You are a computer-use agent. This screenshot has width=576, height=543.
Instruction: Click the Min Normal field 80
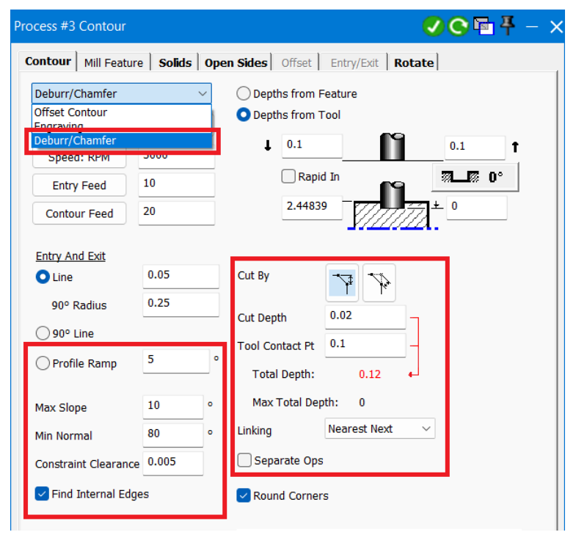[x=173, y=435]
